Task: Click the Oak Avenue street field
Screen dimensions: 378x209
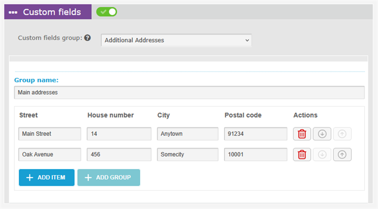Action: [x=49, y=155]
